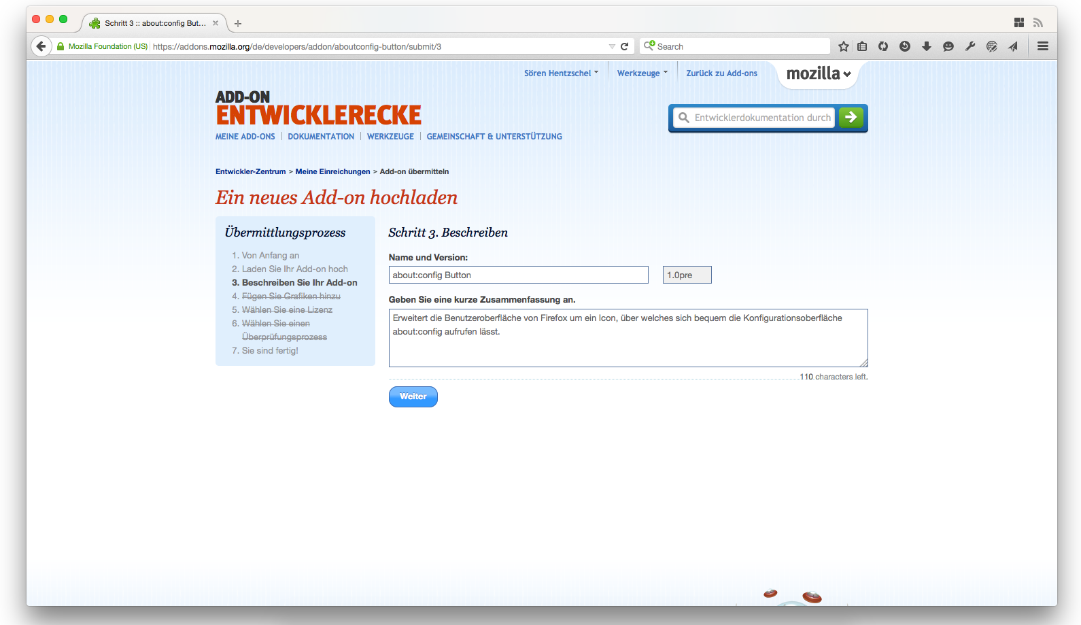
Task: Click the Sync circular arrows icon
Action: 883,46
